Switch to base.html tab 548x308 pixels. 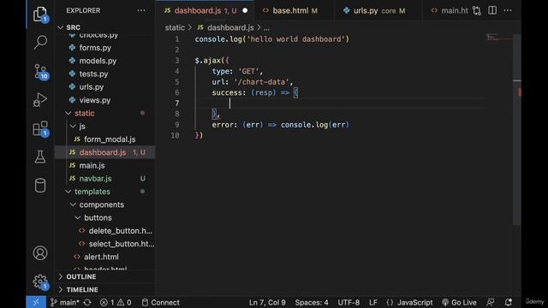click(x=294, y=11)
